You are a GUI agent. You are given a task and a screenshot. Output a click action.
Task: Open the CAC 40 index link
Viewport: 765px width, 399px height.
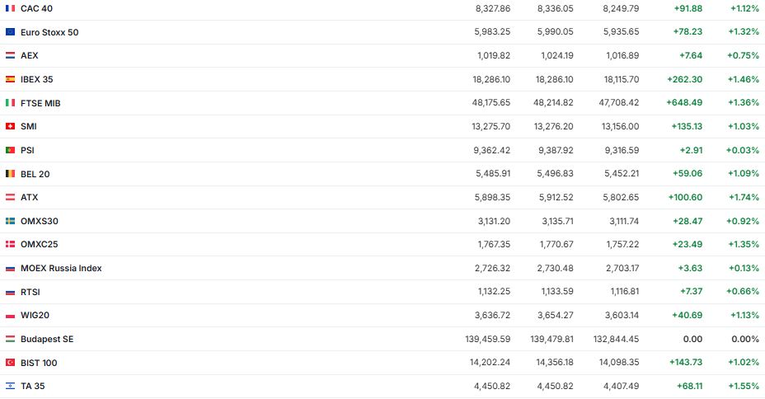pos(36,8)
